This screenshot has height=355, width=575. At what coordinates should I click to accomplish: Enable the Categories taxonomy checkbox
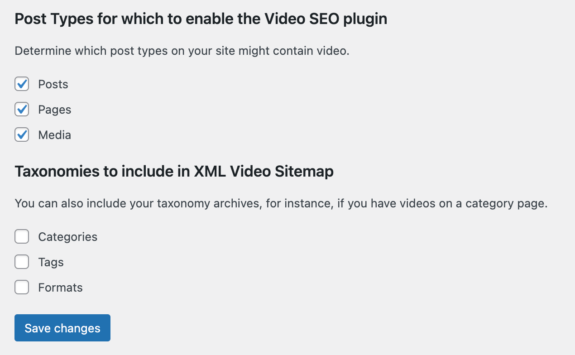click(22, 237)
